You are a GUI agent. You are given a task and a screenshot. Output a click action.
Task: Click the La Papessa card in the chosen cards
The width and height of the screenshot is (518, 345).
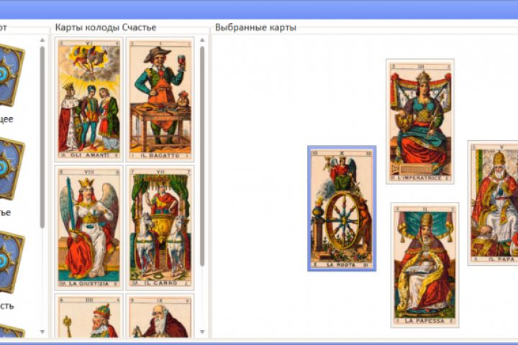tap(425, 265)
